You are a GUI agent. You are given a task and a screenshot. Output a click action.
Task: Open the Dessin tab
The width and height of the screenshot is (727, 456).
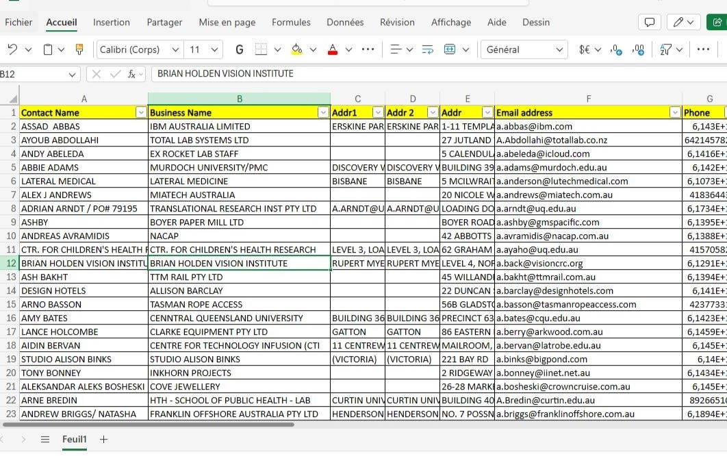pyautogui.click(x=536, y=23)
